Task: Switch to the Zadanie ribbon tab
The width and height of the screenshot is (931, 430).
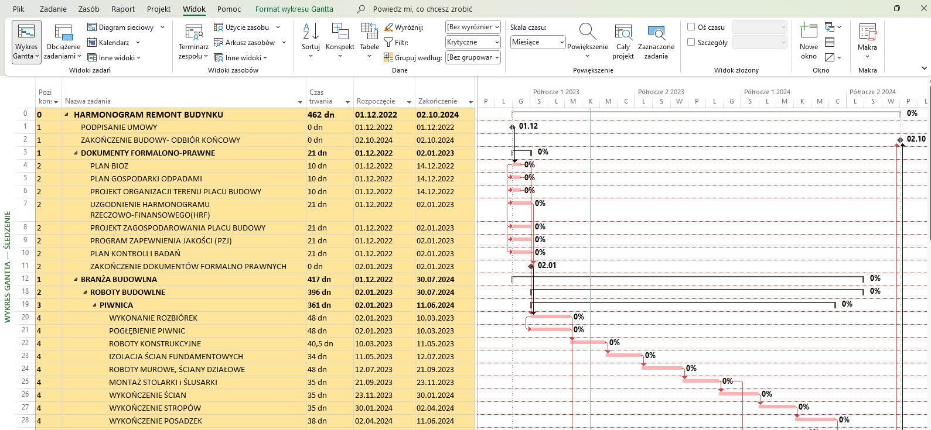Action: [53, 9]
